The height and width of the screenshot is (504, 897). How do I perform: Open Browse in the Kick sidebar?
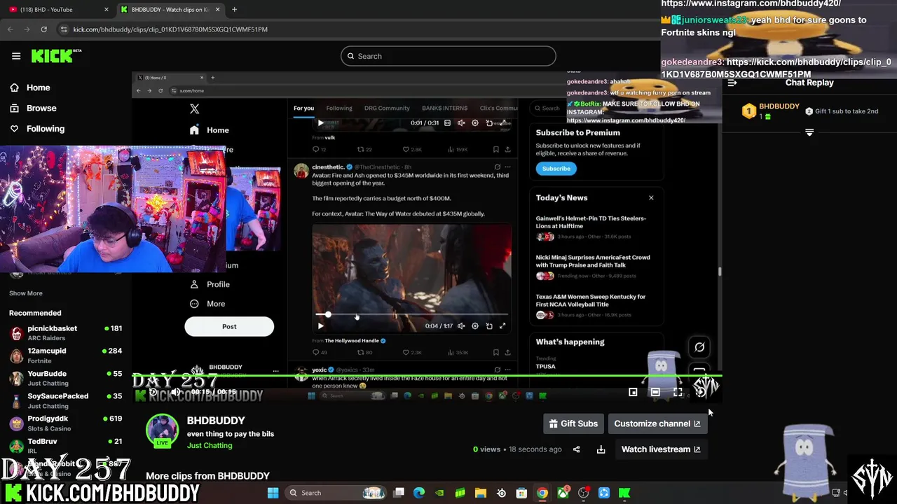click(32, 108)
